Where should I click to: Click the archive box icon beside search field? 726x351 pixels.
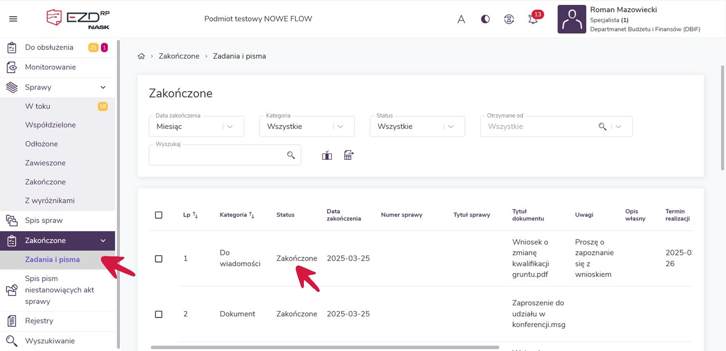pyautogui.click(x=327, y=155)
